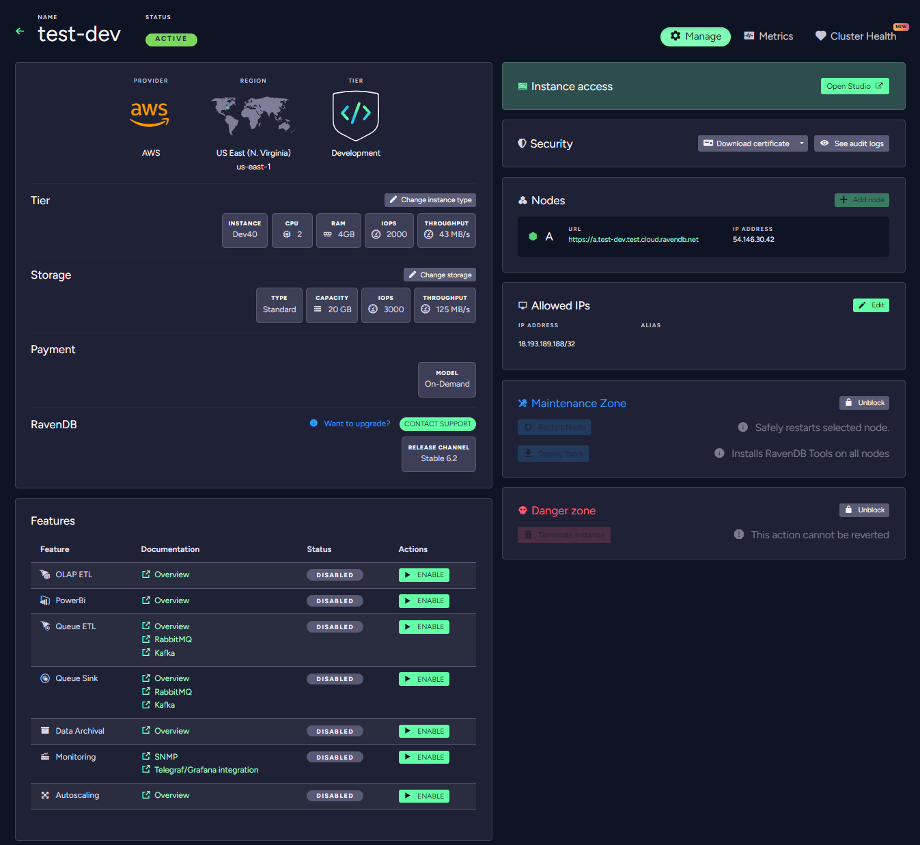
Task: Click warning icon beside This action cannot be reverted
Action: click(x=739, y=535)
